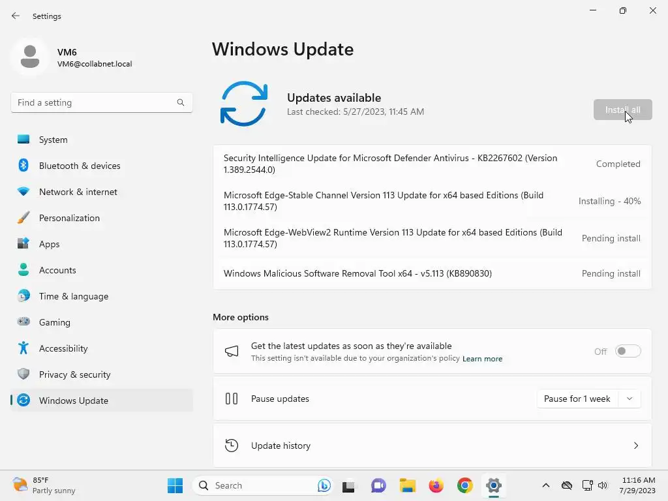Click the VM6 account name
Image resolution: width=668 pixels, height=501 pixels.
[67, 52]
